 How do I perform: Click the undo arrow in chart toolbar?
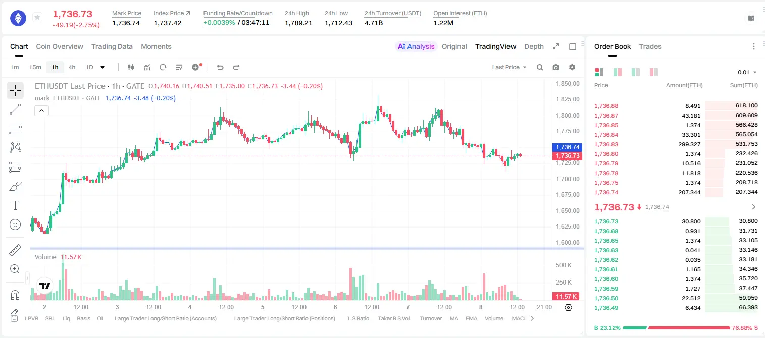pos(220,67)
